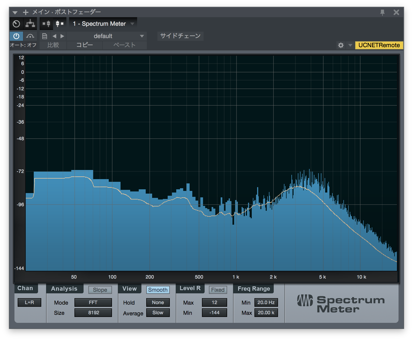Click the Freq Range section label

coord(254,289)
